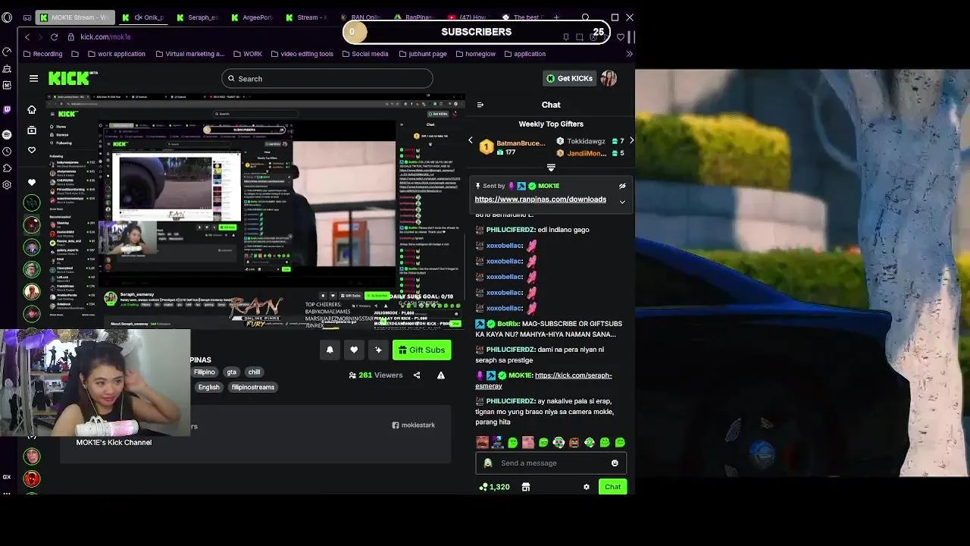Click the Get KICKs button
This screenshot has height=546, width=970.
point(569,78)
